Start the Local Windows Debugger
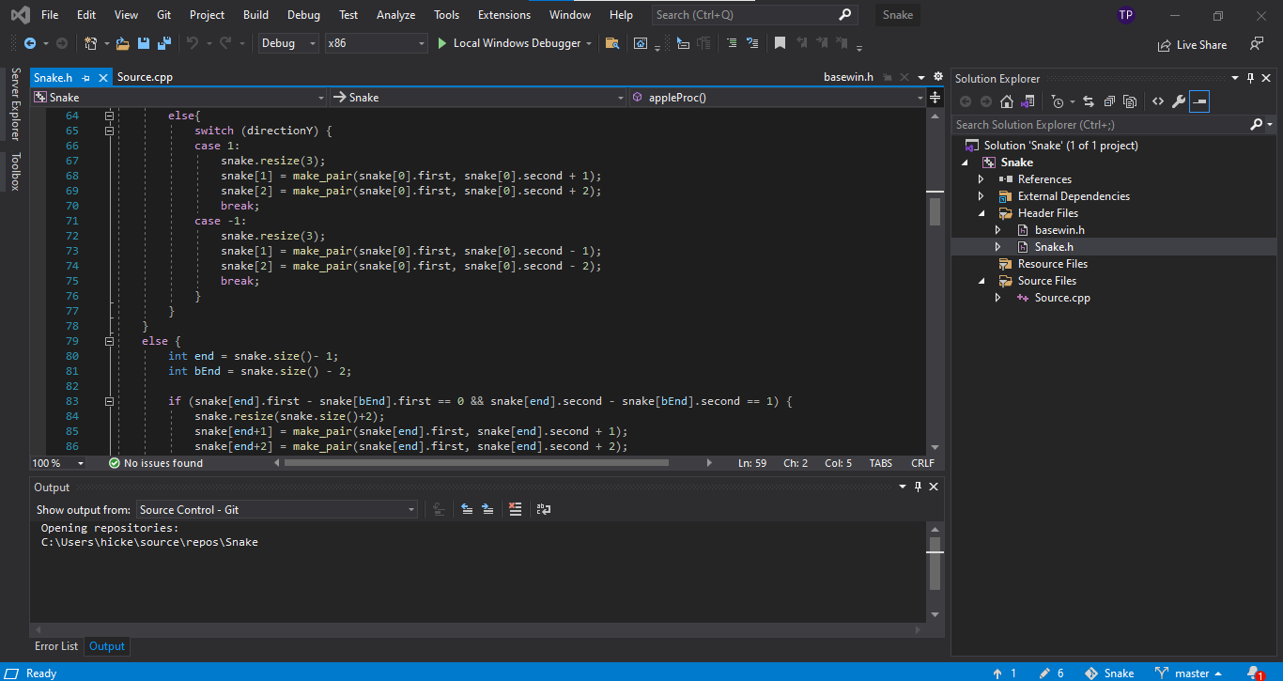The image size is (1283, 681). (507, 43)
